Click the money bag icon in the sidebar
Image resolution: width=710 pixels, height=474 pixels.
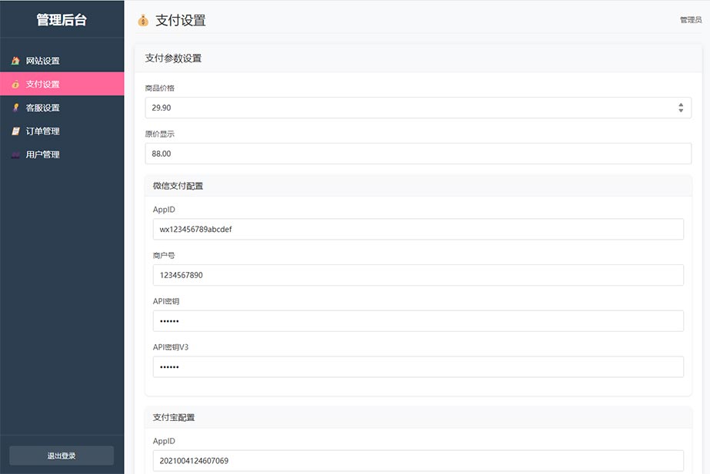15,85
